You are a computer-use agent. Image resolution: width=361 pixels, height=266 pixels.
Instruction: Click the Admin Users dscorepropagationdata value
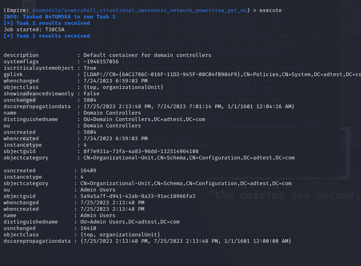click(186, 241)
